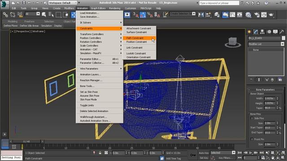Viewport: 287px width, 161px height.
Task: Switch to the Motion command panel
Action: pos(269,32)
